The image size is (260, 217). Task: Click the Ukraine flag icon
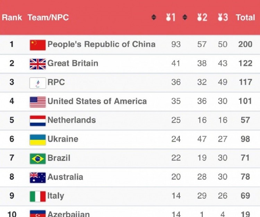tap(38, 140)
